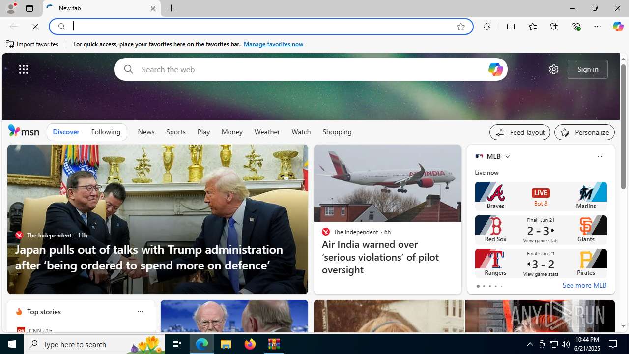Open the Watch tab
Viewport: 629px width, 354px height.
pyautogui.click(x=301, y=132)
